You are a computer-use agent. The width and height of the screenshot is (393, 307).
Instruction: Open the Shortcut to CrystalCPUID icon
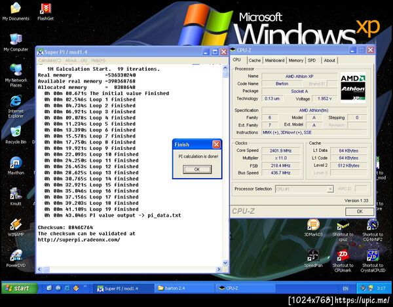373,261
